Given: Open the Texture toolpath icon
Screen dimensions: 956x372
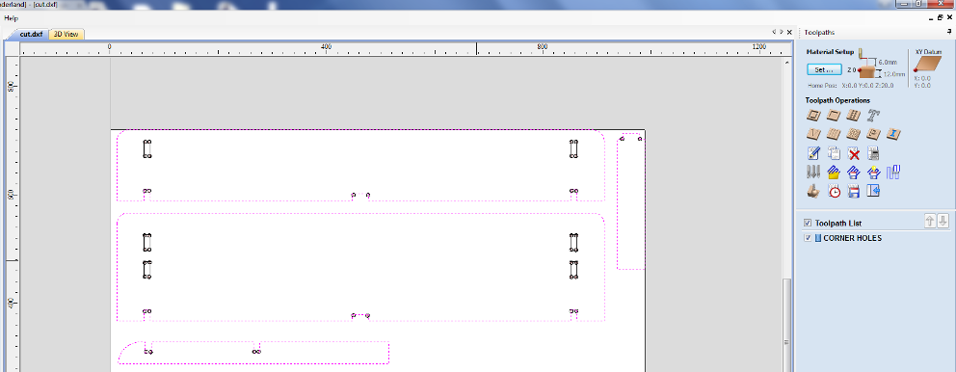Looking at the screenshot, I should (x=854, y=134).
